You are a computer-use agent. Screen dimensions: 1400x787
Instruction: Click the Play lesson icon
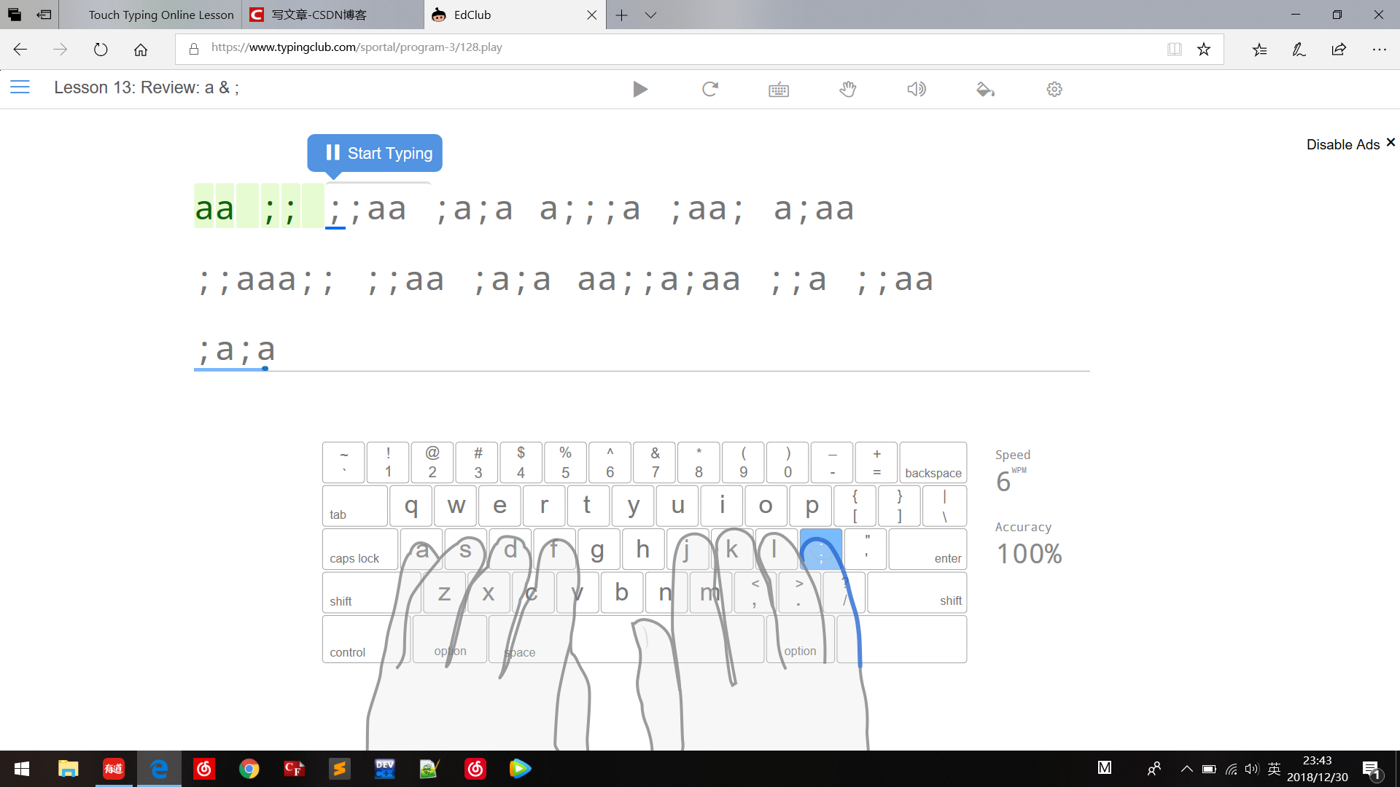tap(640, 89)
